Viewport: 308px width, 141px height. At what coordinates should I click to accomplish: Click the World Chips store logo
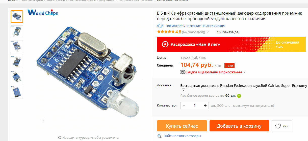(42, 12)
